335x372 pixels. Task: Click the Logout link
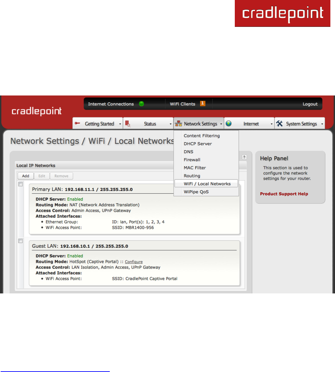pyautogui.click(x=310, y=104)
